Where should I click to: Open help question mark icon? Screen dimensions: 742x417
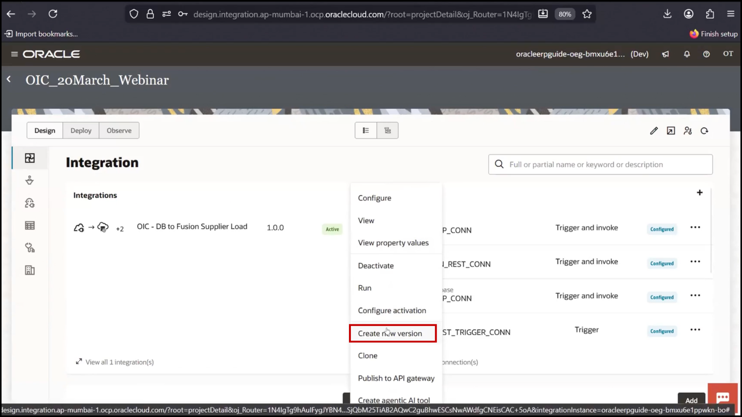point(706,54)
